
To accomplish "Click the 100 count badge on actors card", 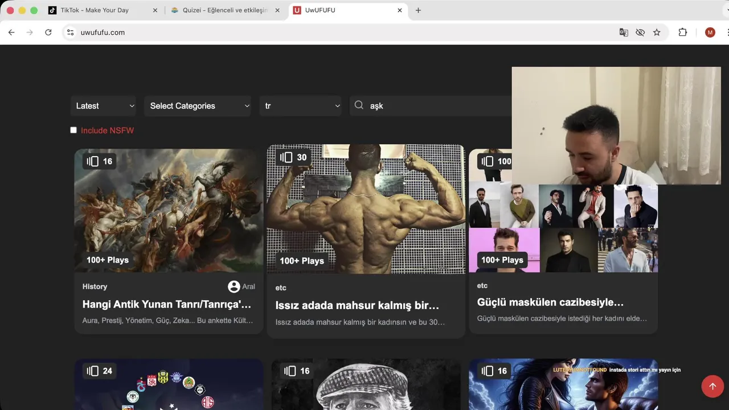I will pyautogui.click(x=494, y=161).
